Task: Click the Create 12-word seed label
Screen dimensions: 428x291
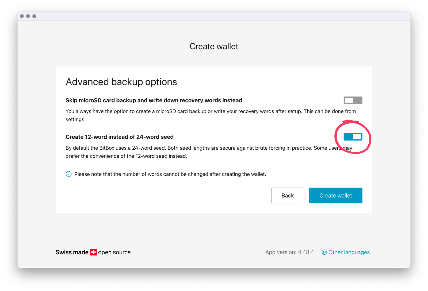Action: [120, 137]
